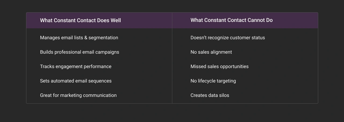Click the "Tracks engagement performance" entry

point(76,66)
